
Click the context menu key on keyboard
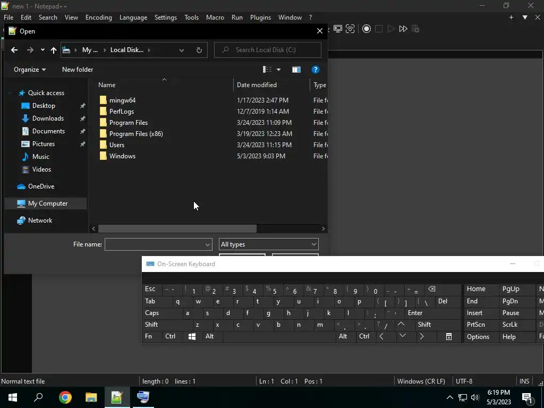[x=448, y=336]
